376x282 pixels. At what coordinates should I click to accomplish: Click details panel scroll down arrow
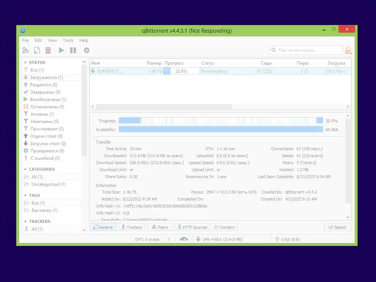point(348,217)
